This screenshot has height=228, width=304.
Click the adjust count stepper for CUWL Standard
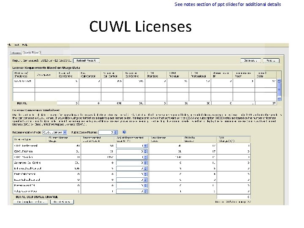[145, 157]
